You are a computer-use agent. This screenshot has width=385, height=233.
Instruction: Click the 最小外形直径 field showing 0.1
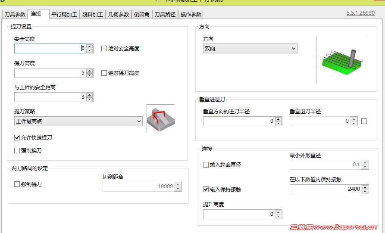[x=326, y=165]
